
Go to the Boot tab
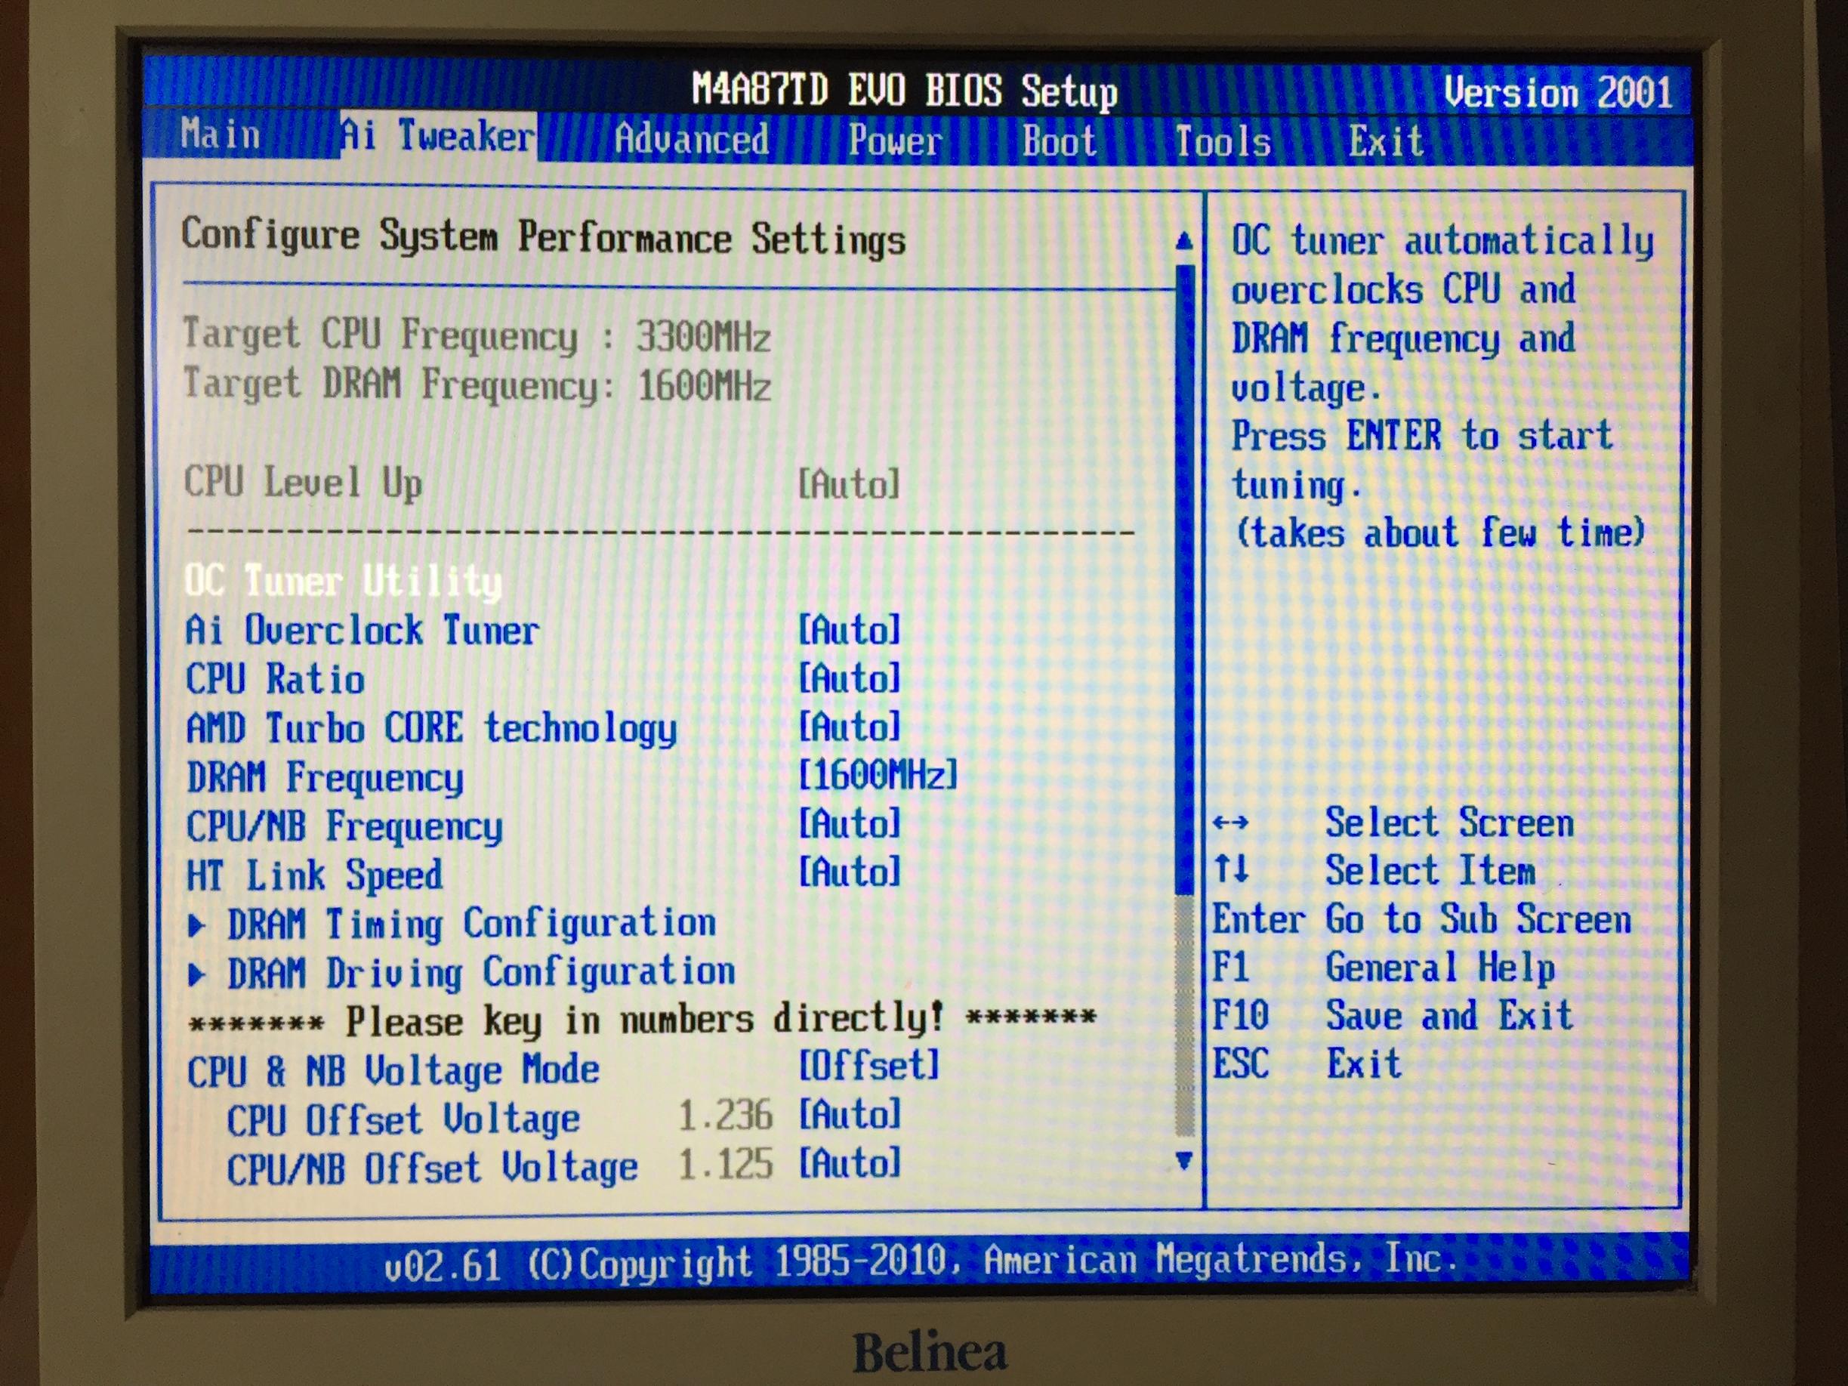[x=1059, y=141]
